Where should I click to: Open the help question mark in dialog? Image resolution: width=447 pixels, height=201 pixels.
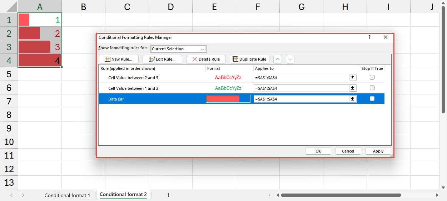click(x=369, y=37)
